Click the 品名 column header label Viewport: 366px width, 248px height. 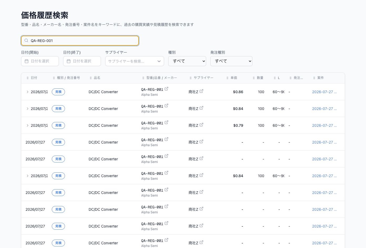[x=97, y=78]
